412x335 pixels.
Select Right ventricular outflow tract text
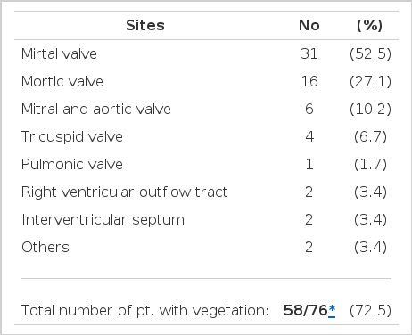click(125, 192)
